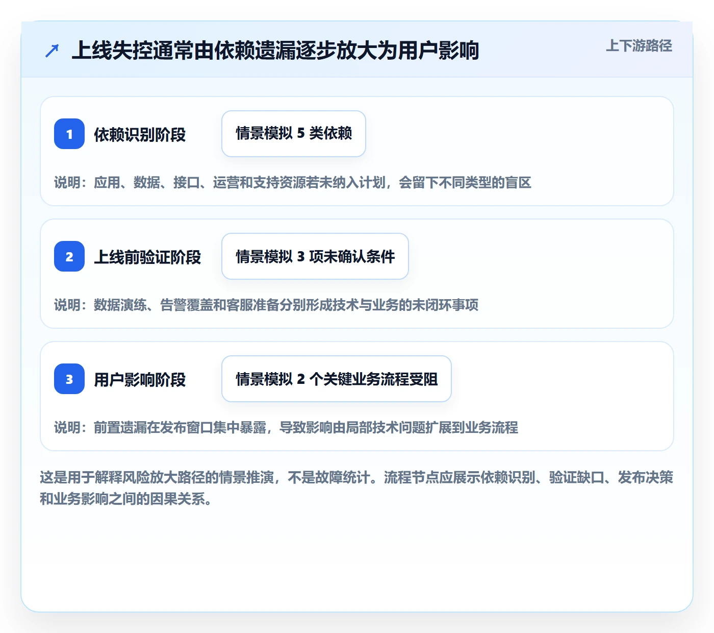Click the step 3 number badge
This screenshot has height=633, width=714.
point(69,379)
